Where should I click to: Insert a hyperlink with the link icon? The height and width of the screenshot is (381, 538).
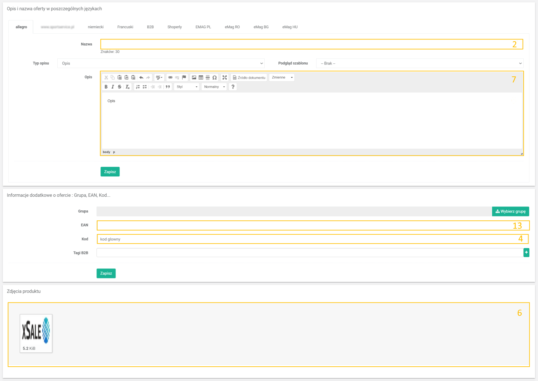170,77
